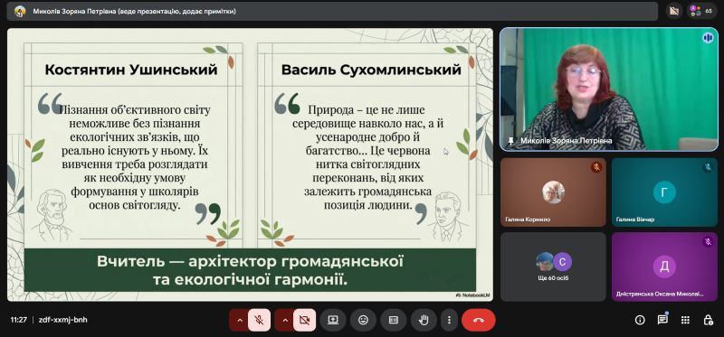Open activities grid icon
Viewport: 724px width, 337px height.
(686, 320)
